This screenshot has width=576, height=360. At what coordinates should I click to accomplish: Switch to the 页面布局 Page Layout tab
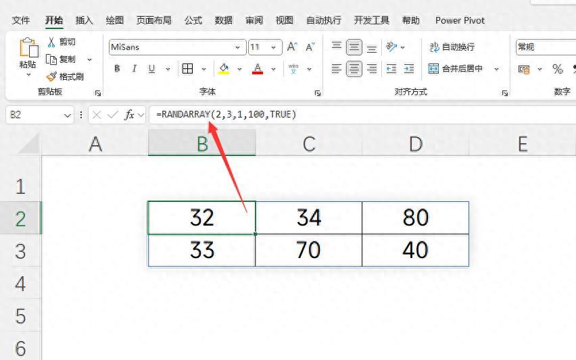[x=154, y=20]
